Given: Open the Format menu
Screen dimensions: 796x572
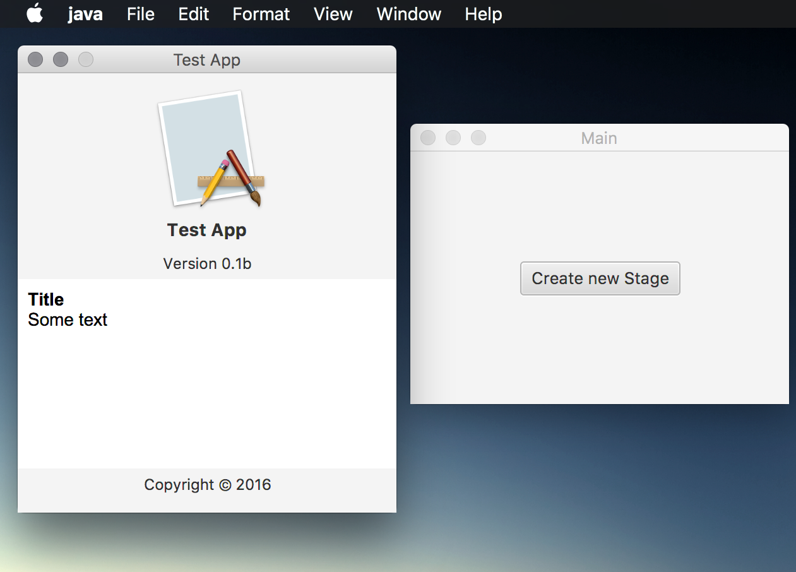Looking at the screenshot, I should [x=261, y=14].
